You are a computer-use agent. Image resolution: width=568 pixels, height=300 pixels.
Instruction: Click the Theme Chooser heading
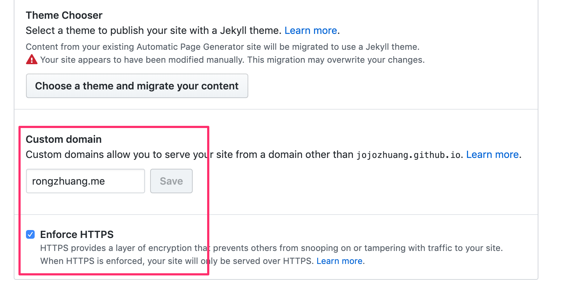tap(64, 15)
